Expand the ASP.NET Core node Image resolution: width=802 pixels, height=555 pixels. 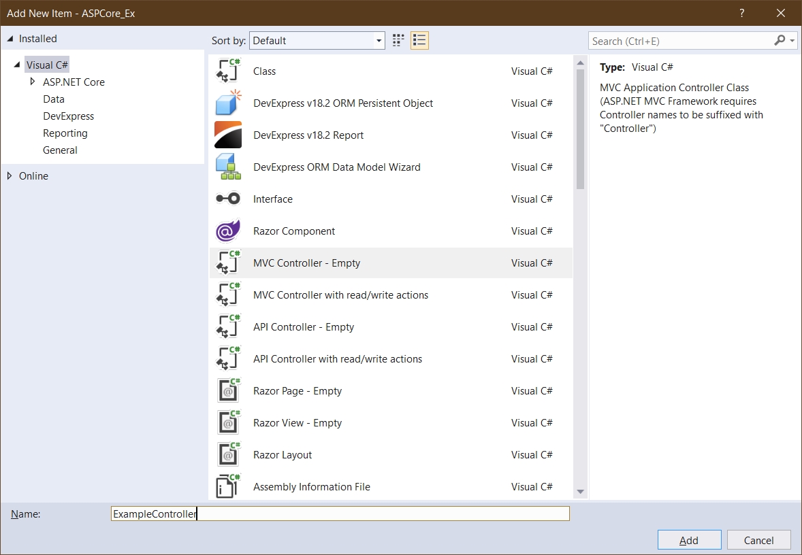(33, 82)
